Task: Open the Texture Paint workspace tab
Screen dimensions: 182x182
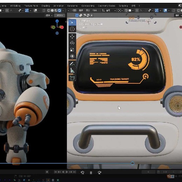Action: [31, 6]
